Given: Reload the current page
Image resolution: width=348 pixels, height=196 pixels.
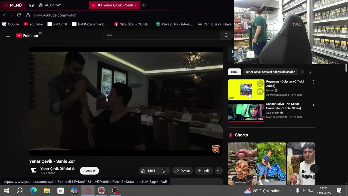Looking at the screenshot, I should point(19,15).
